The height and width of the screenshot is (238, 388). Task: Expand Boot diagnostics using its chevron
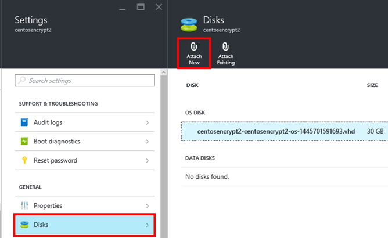point(148,142)
